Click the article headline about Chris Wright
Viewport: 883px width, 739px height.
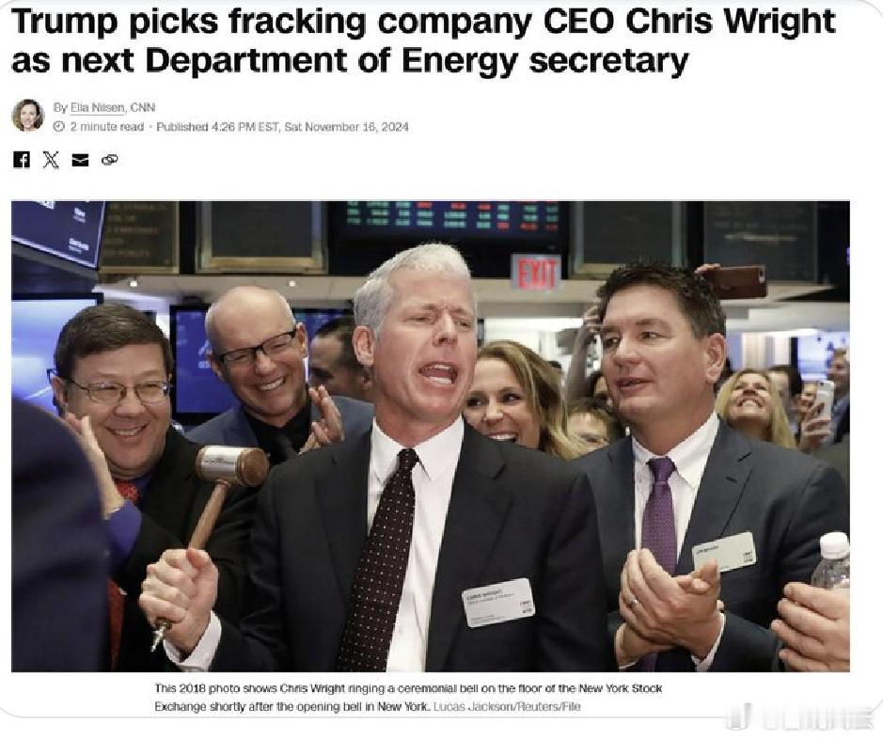pos(423,40)
